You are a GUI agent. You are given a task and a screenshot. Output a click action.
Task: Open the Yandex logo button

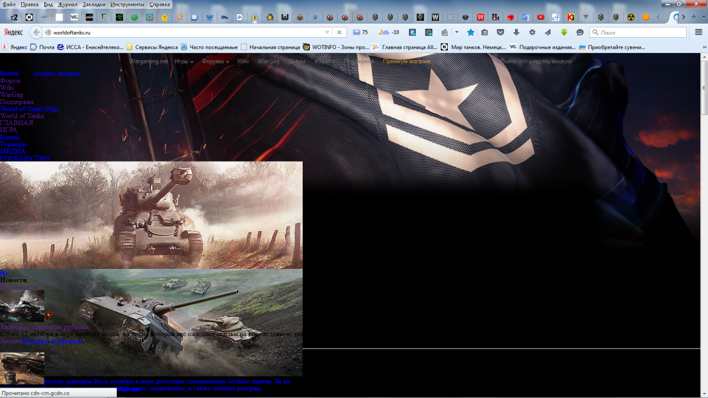click(x=13, y=32)
